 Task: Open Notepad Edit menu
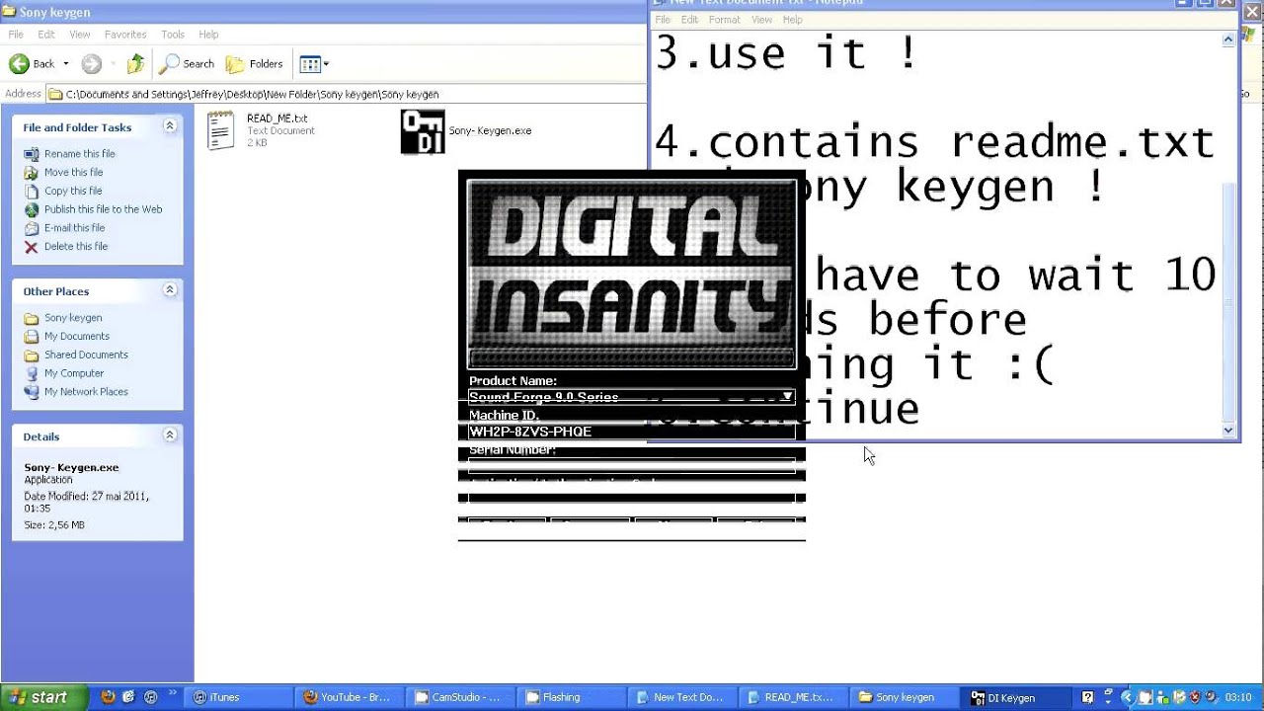pyautogui.click(x=689, y=20)
